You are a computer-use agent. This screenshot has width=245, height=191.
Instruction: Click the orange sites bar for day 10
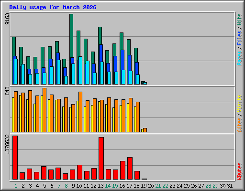(x=80, y=112)
